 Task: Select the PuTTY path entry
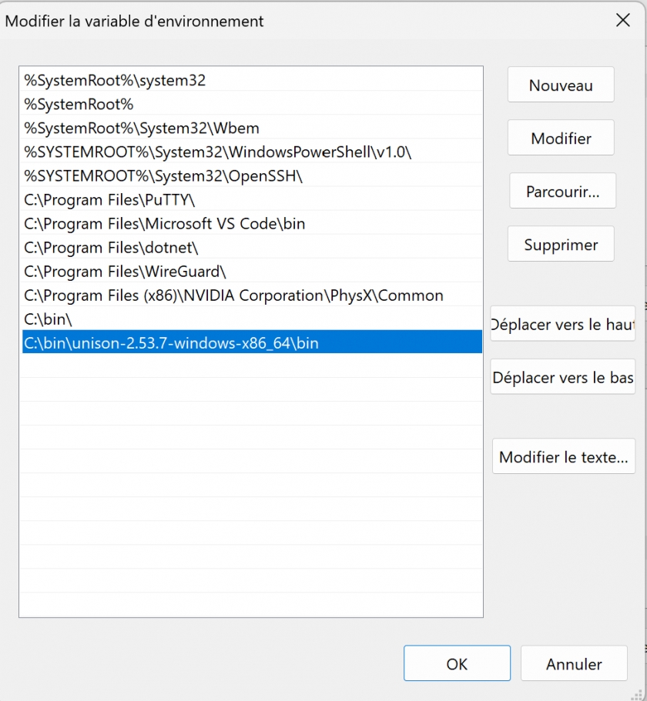coord(252,200)
